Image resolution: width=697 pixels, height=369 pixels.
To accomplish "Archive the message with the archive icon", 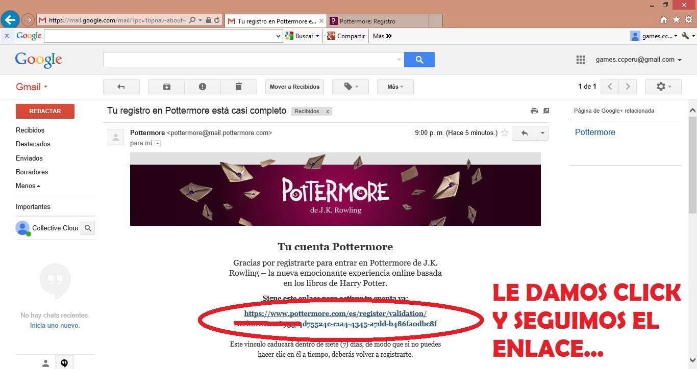I will point(166,87).
